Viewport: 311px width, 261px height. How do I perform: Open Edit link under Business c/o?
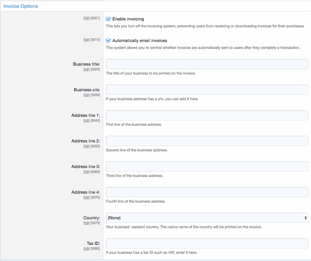pos(87,95)
